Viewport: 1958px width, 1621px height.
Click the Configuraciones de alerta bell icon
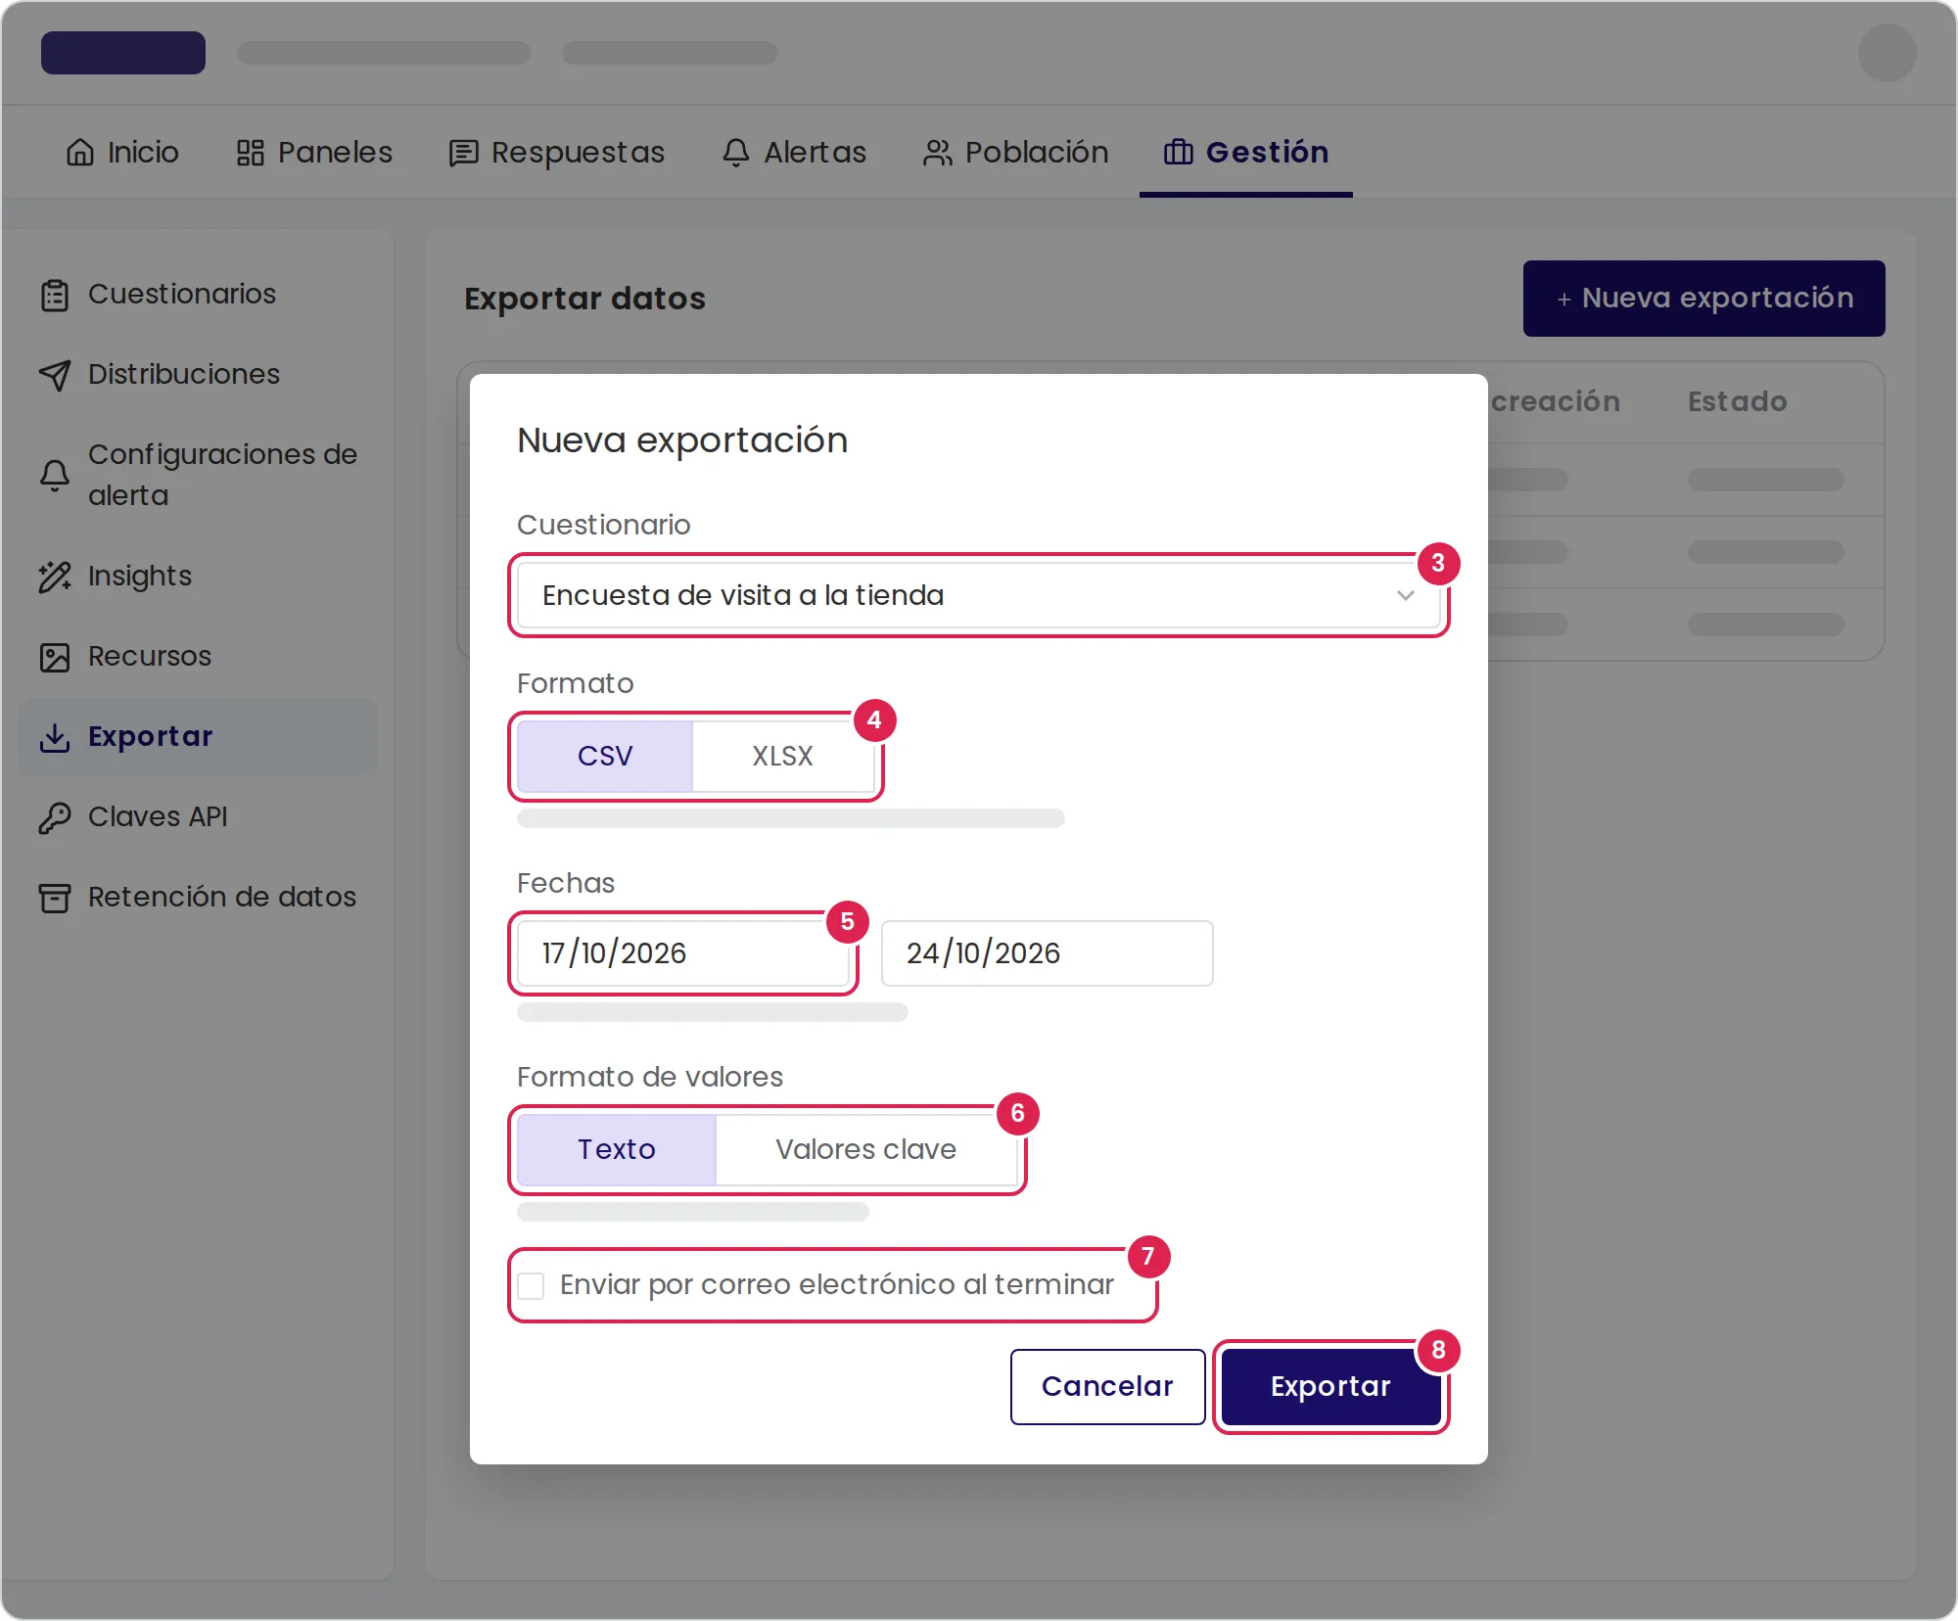55,475
